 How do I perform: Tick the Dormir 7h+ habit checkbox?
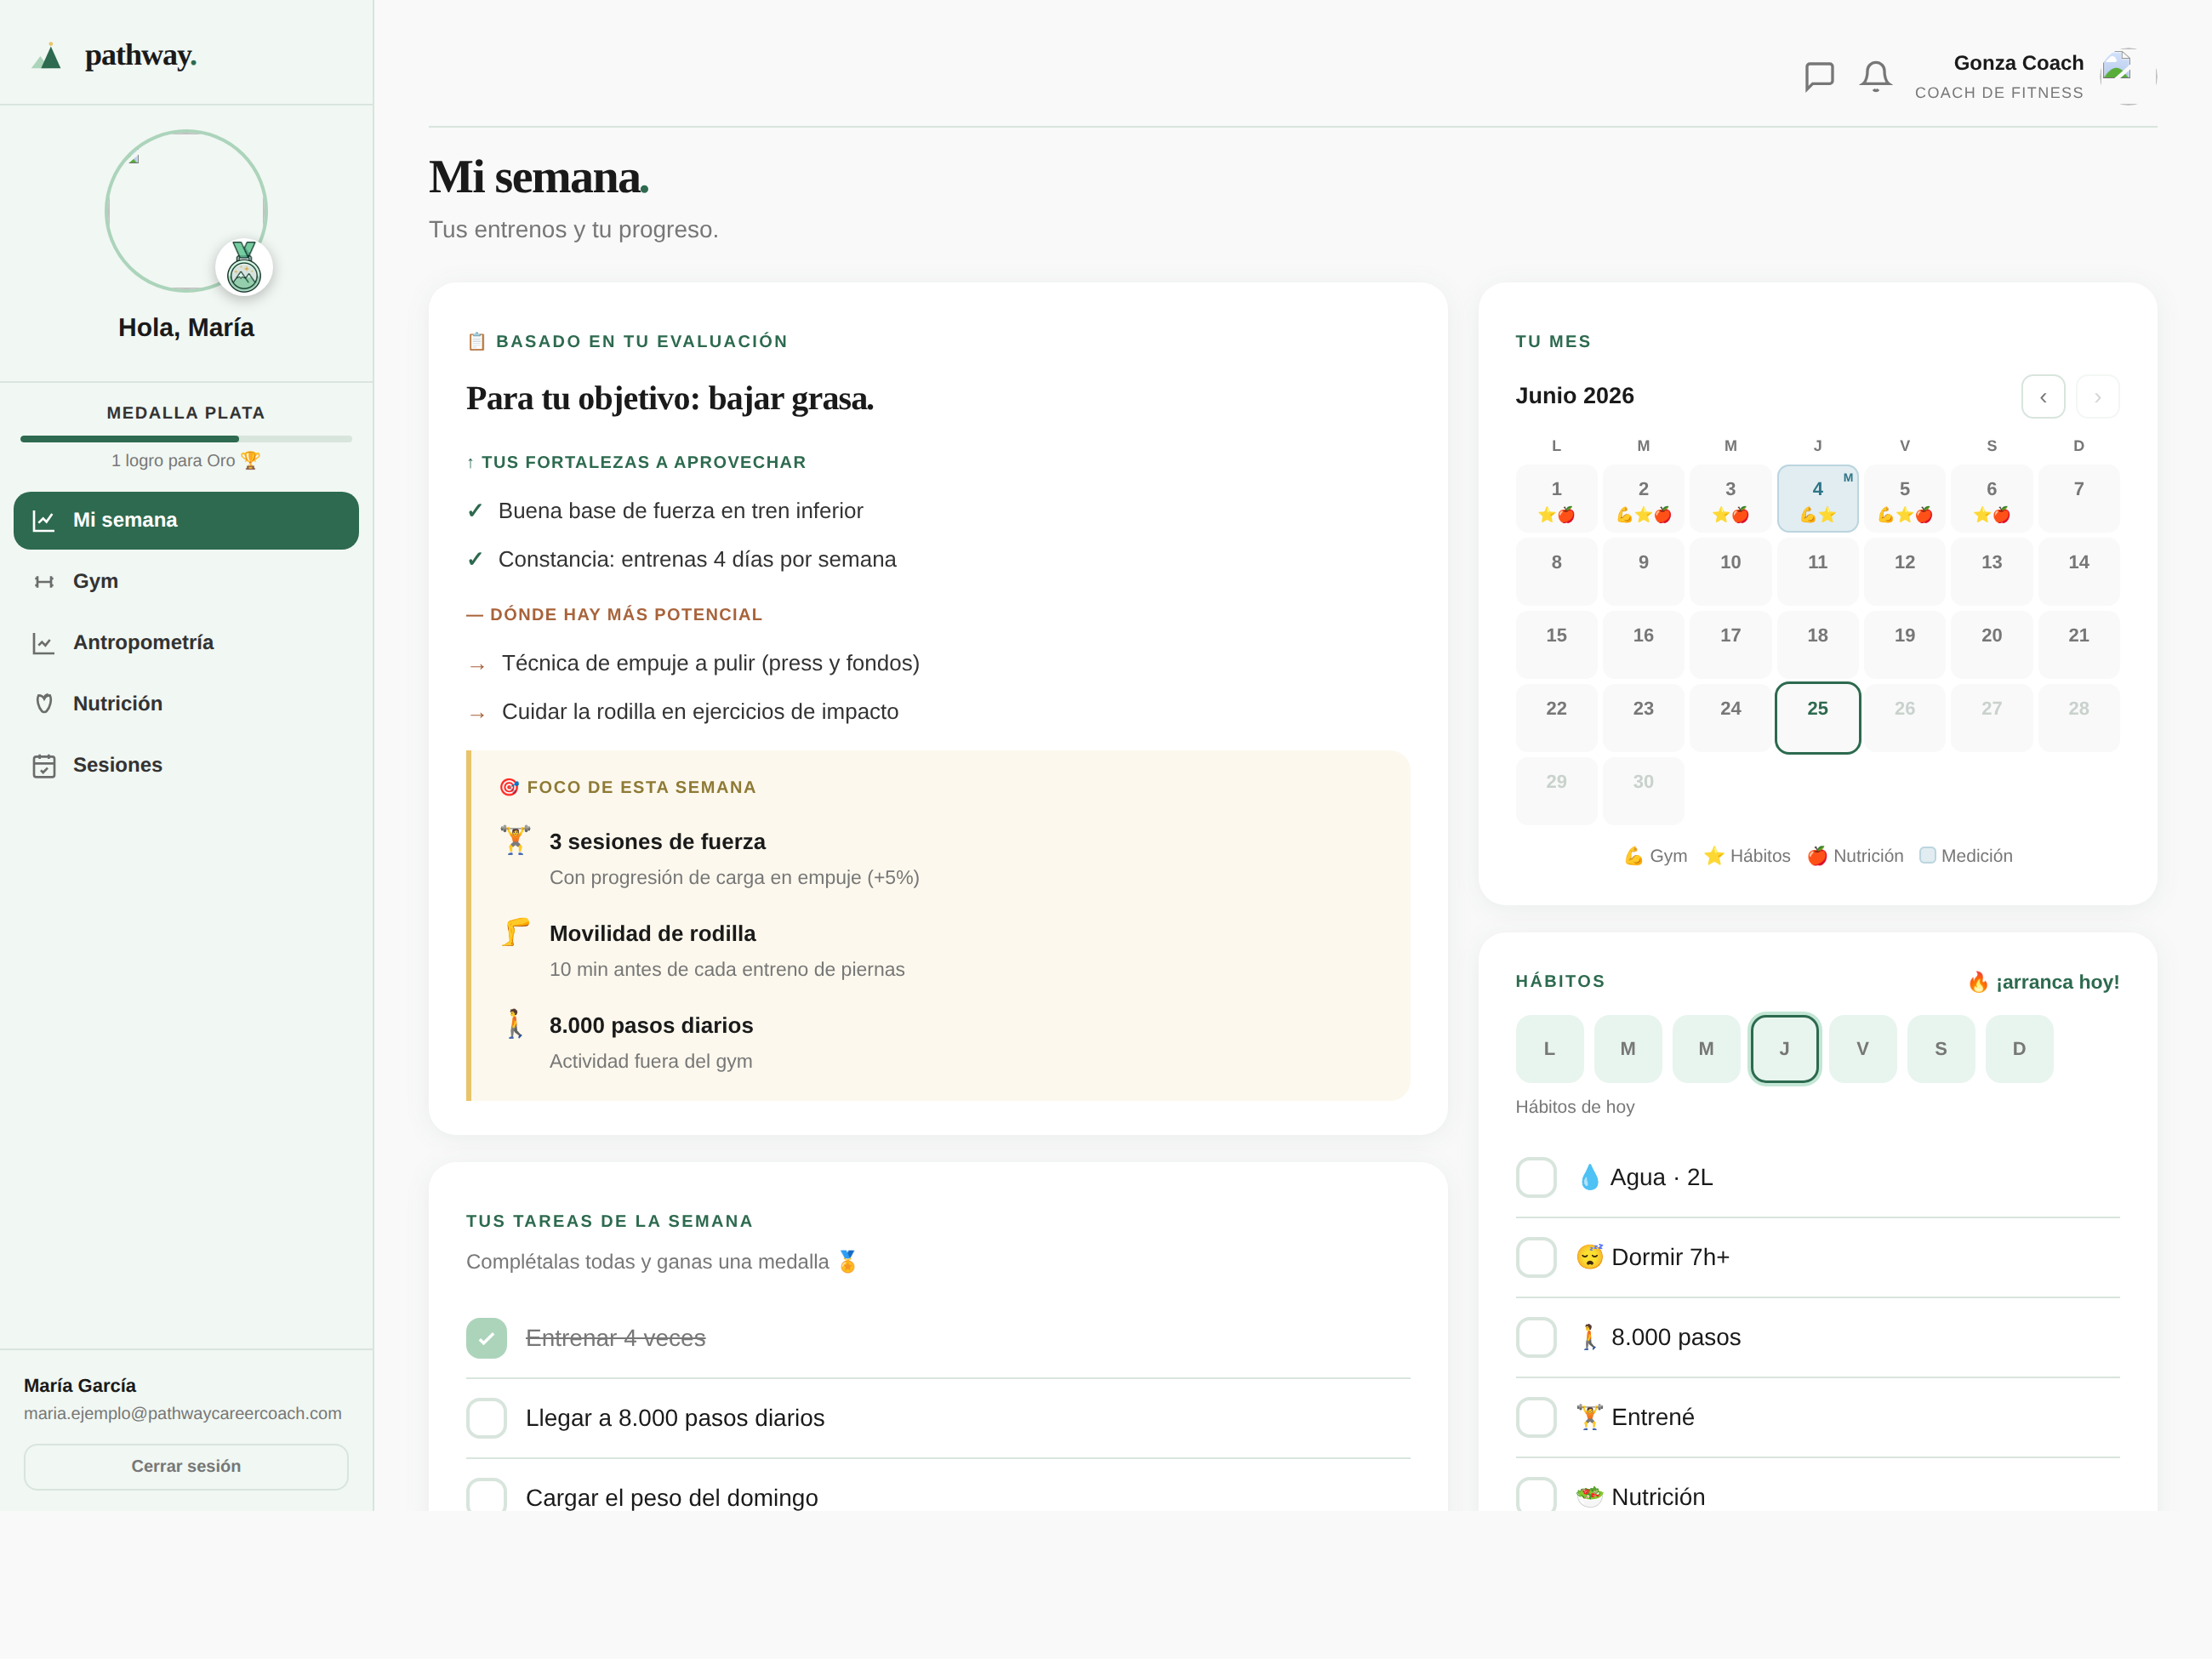pos(1536,1257)
